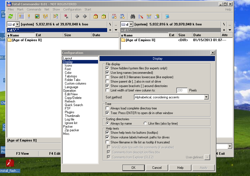The height and width of the screenshot is (176, 250).
Task: Click the Pack files gift box icon
Action: click(x=96, y=17)
